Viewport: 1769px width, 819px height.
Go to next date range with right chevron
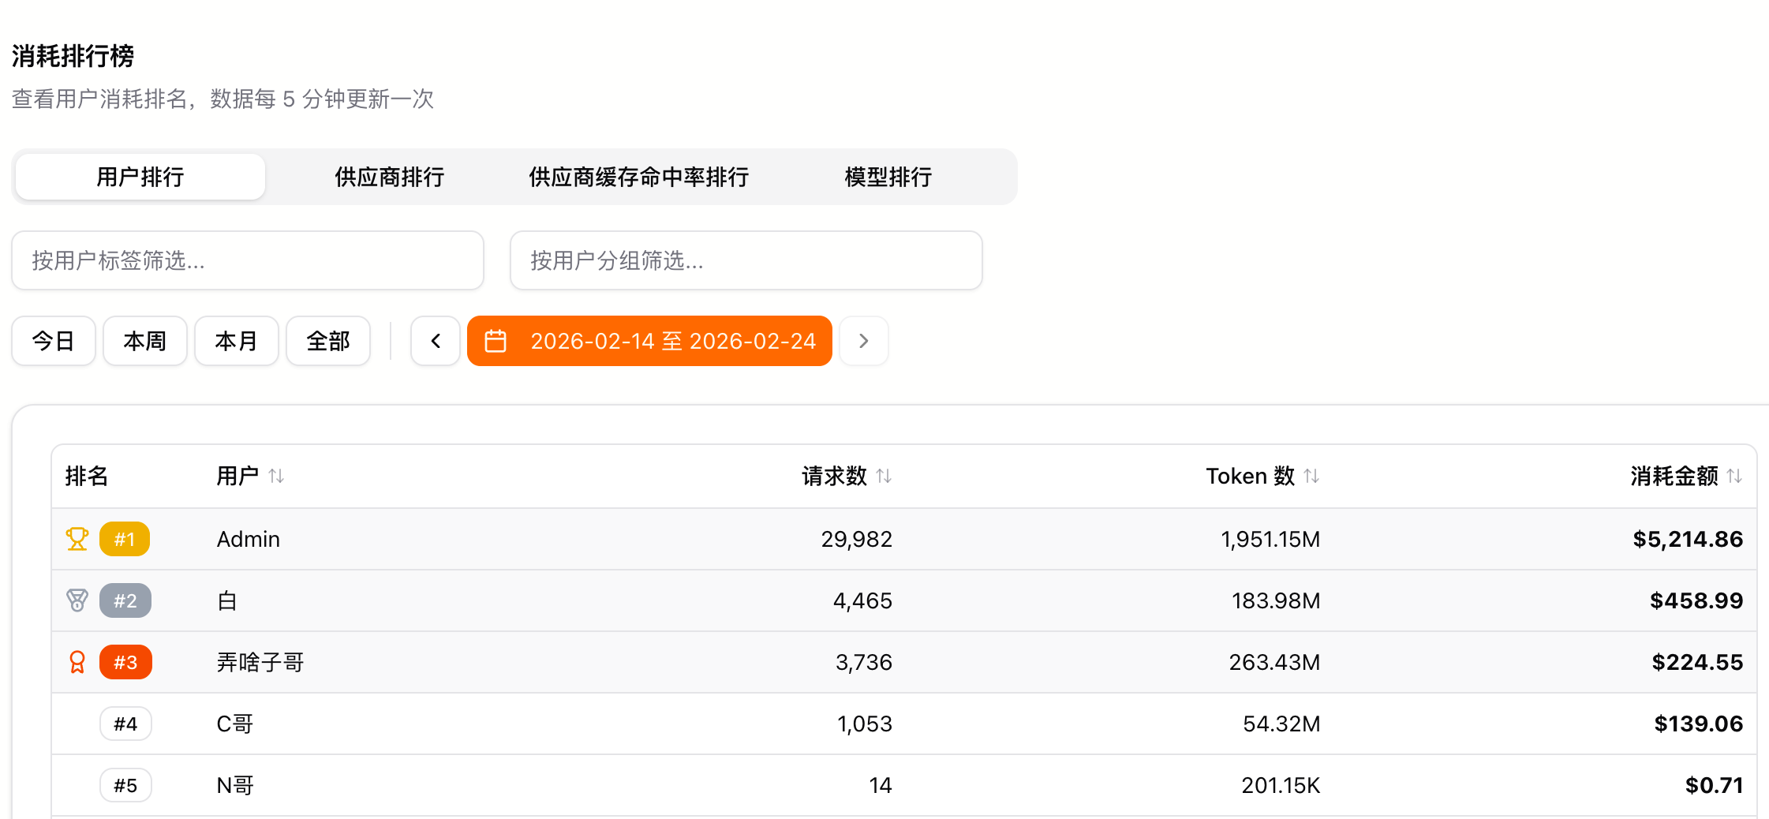pos(864,341)
